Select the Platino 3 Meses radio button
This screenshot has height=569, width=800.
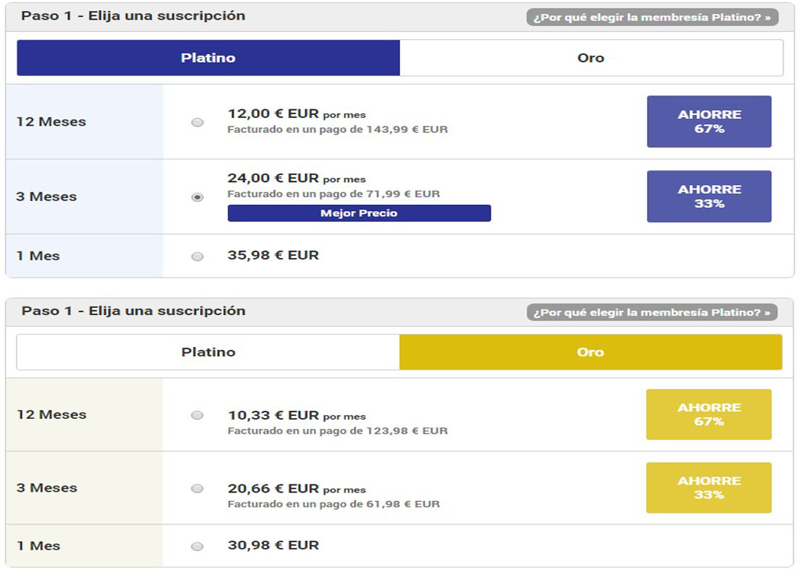click(x=198, y=197)
